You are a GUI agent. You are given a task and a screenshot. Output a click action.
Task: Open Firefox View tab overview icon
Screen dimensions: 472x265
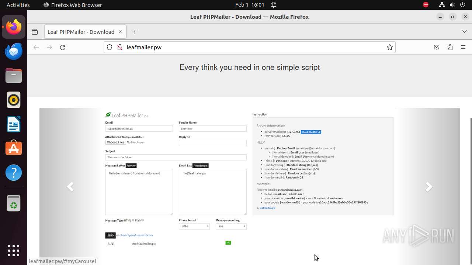point(35,32)
